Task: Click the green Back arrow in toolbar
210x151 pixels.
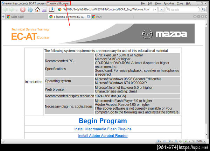Action: [5, 9]
